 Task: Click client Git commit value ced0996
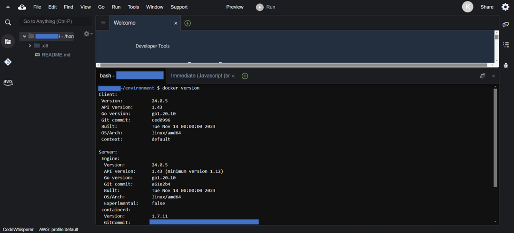point(161,120)
